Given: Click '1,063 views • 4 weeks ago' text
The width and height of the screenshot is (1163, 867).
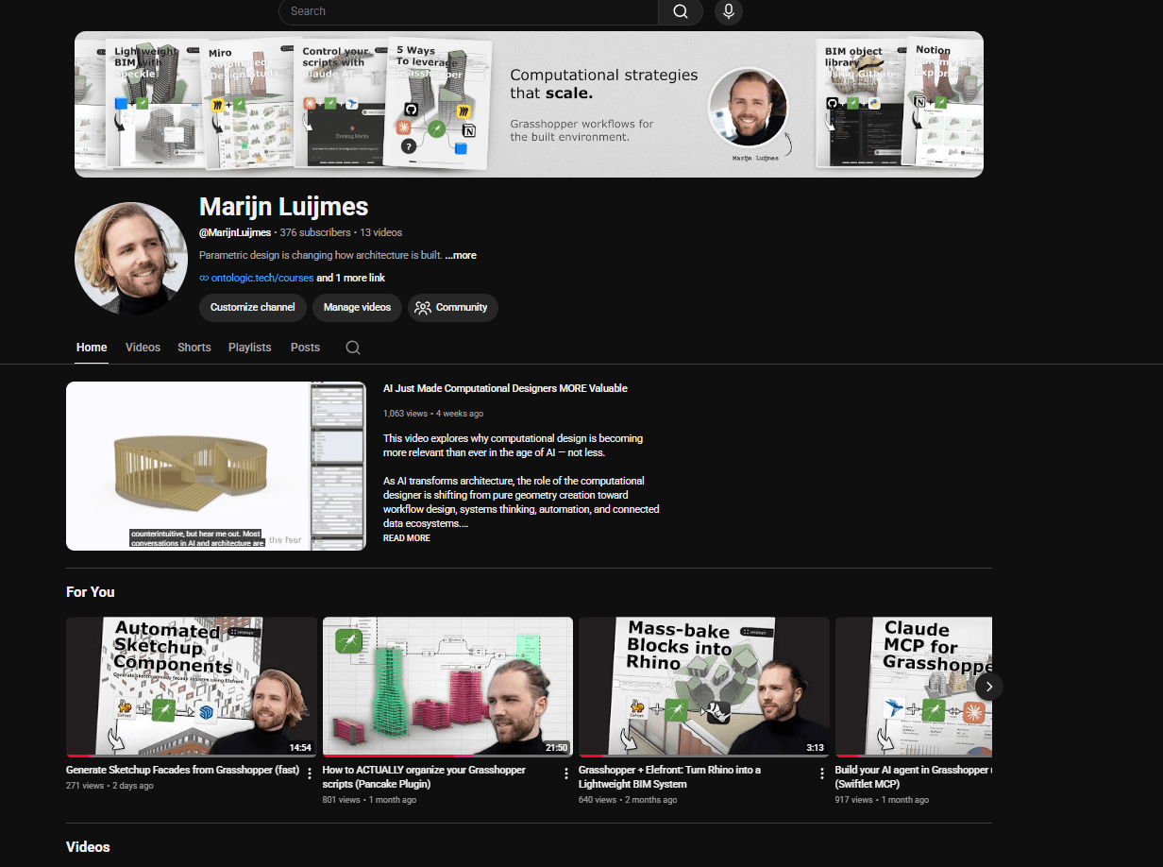Looking at the screenshot, I should 433,414.
